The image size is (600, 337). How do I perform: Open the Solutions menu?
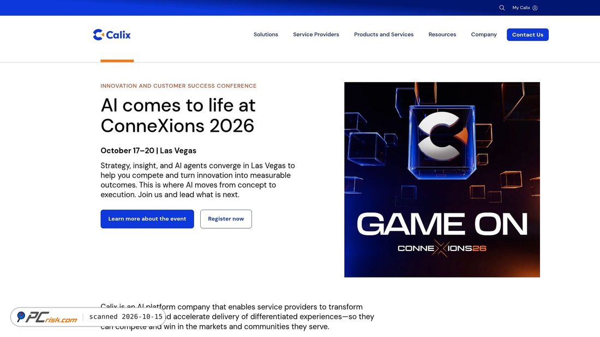(x=266, y=34)
